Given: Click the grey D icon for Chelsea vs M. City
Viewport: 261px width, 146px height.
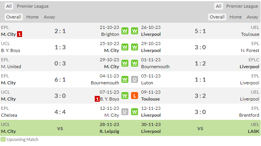Looking at the screenshot, I should coord(125,112).
